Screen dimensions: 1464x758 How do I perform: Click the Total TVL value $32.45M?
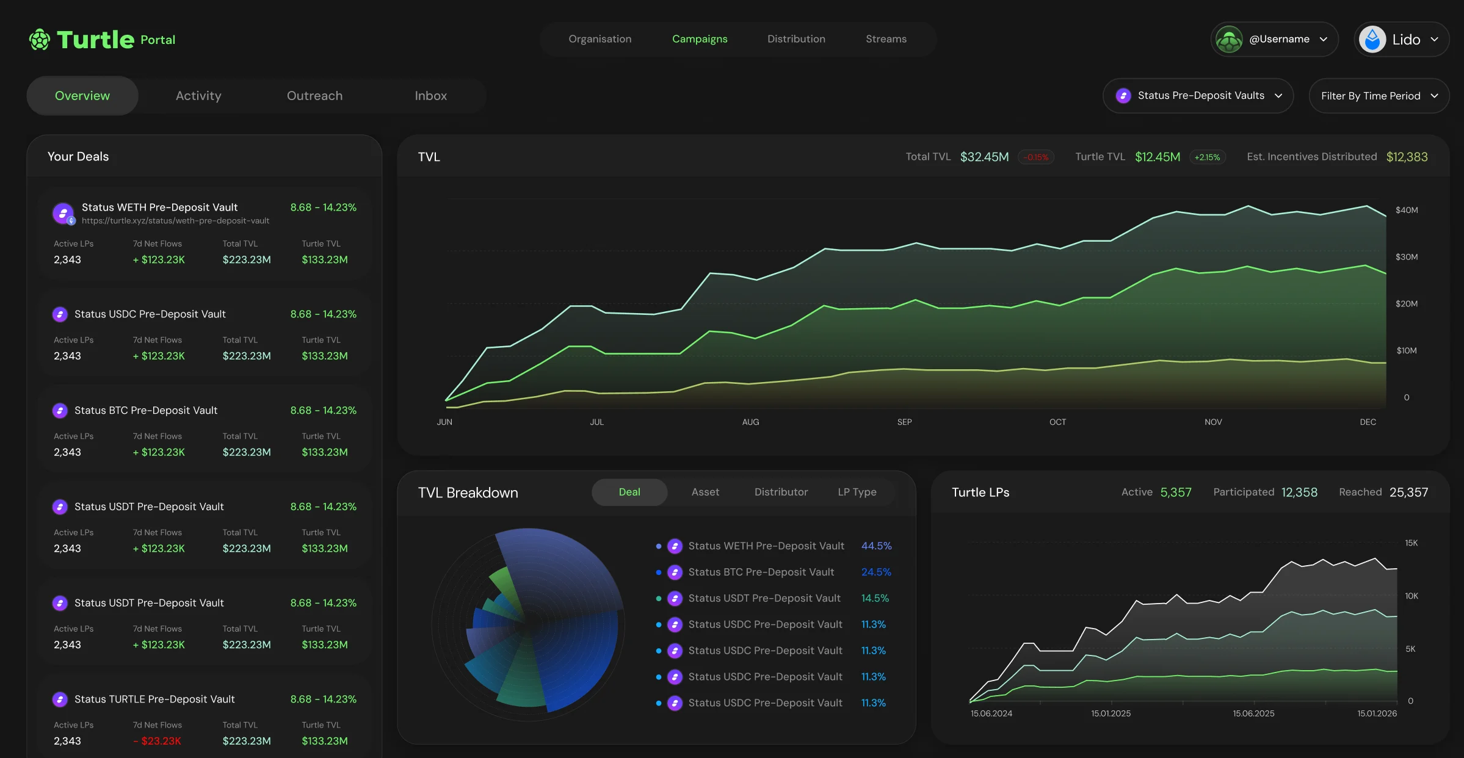click(x=984, y=157)
